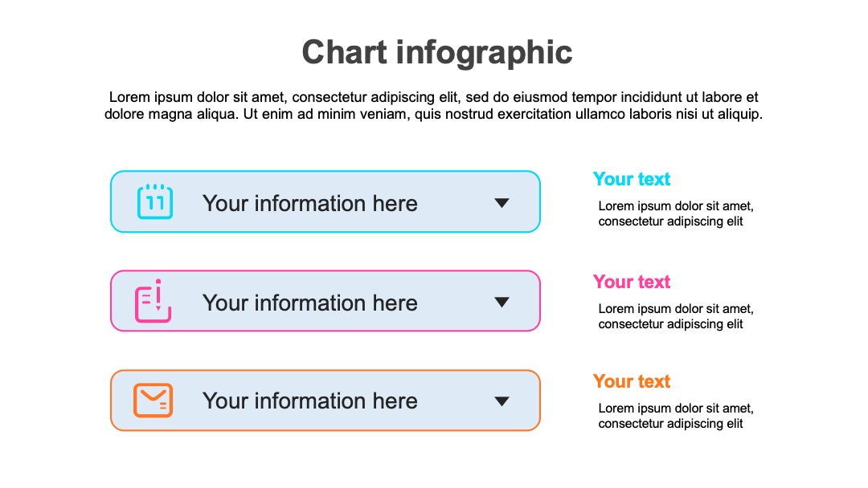Expand the pink box dropdown arrow

coord(502,303)
